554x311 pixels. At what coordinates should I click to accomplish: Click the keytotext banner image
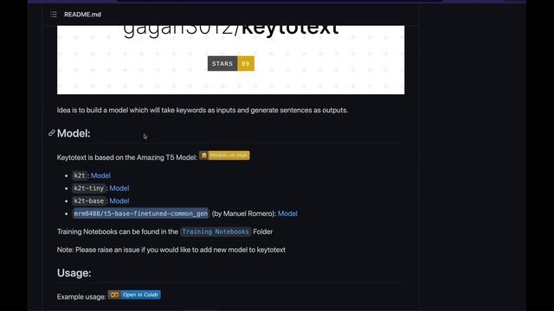(231, 60)
